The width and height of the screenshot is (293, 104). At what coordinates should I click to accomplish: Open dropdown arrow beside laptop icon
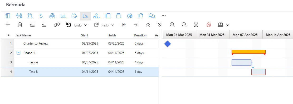(228, 25)
